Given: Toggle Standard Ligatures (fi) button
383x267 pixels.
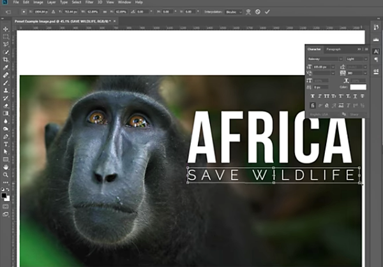Looking at the screenshot, I should (x=312, y=105).
